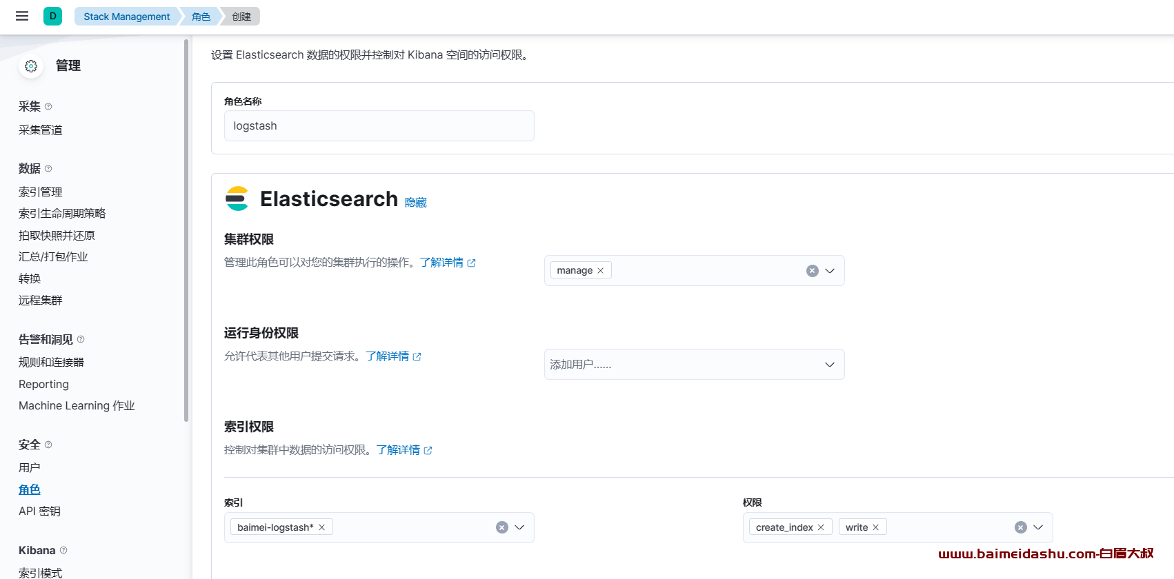Open 规则和连接器 in sidebar
This screenshot has height=579, width=1174.
click(x=51, y=363)
